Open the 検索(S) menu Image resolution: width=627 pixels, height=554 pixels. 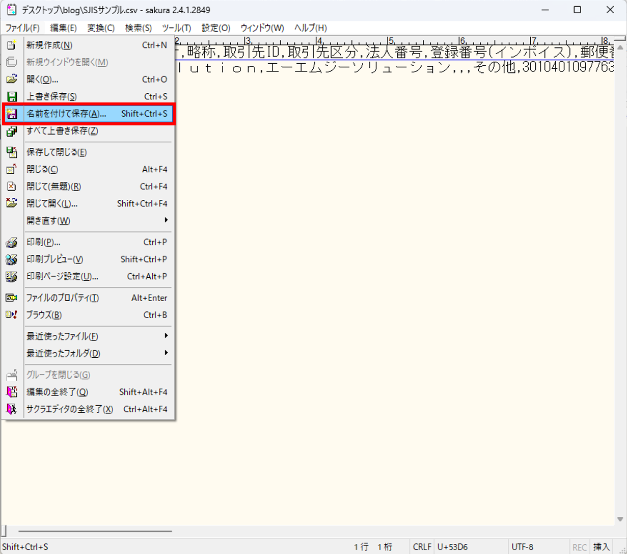[138, 28]
